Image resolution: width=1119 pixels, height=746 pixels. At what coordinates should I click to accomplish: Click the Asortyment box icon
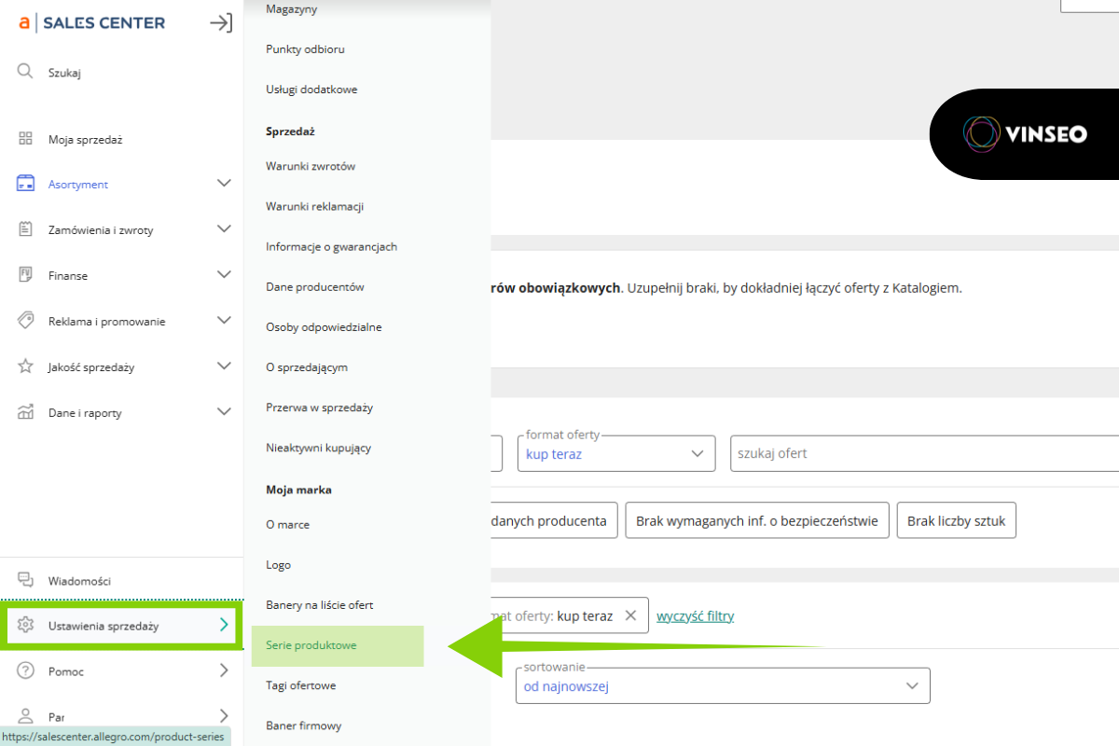click(x=25, y=184)
